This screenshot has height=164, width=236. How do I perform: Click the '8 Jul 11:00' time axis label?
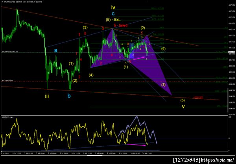point(76,154)
